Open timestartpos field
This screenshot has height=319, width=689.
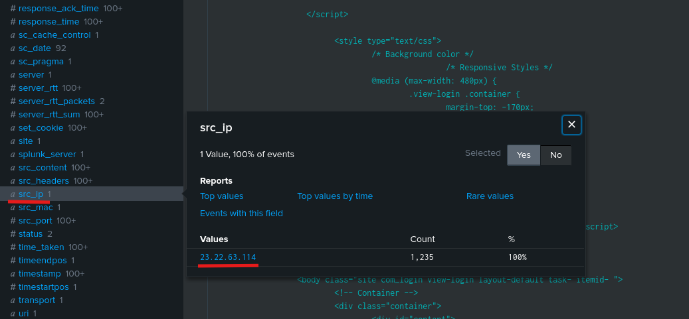point(43,287)
